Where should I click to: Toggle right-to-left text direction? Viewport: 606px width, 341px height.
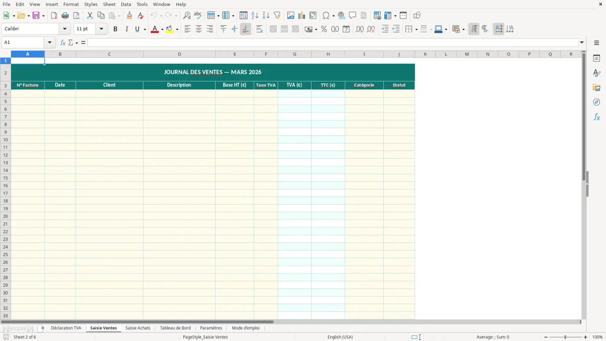pyautogui.click(x=485, y=29)
